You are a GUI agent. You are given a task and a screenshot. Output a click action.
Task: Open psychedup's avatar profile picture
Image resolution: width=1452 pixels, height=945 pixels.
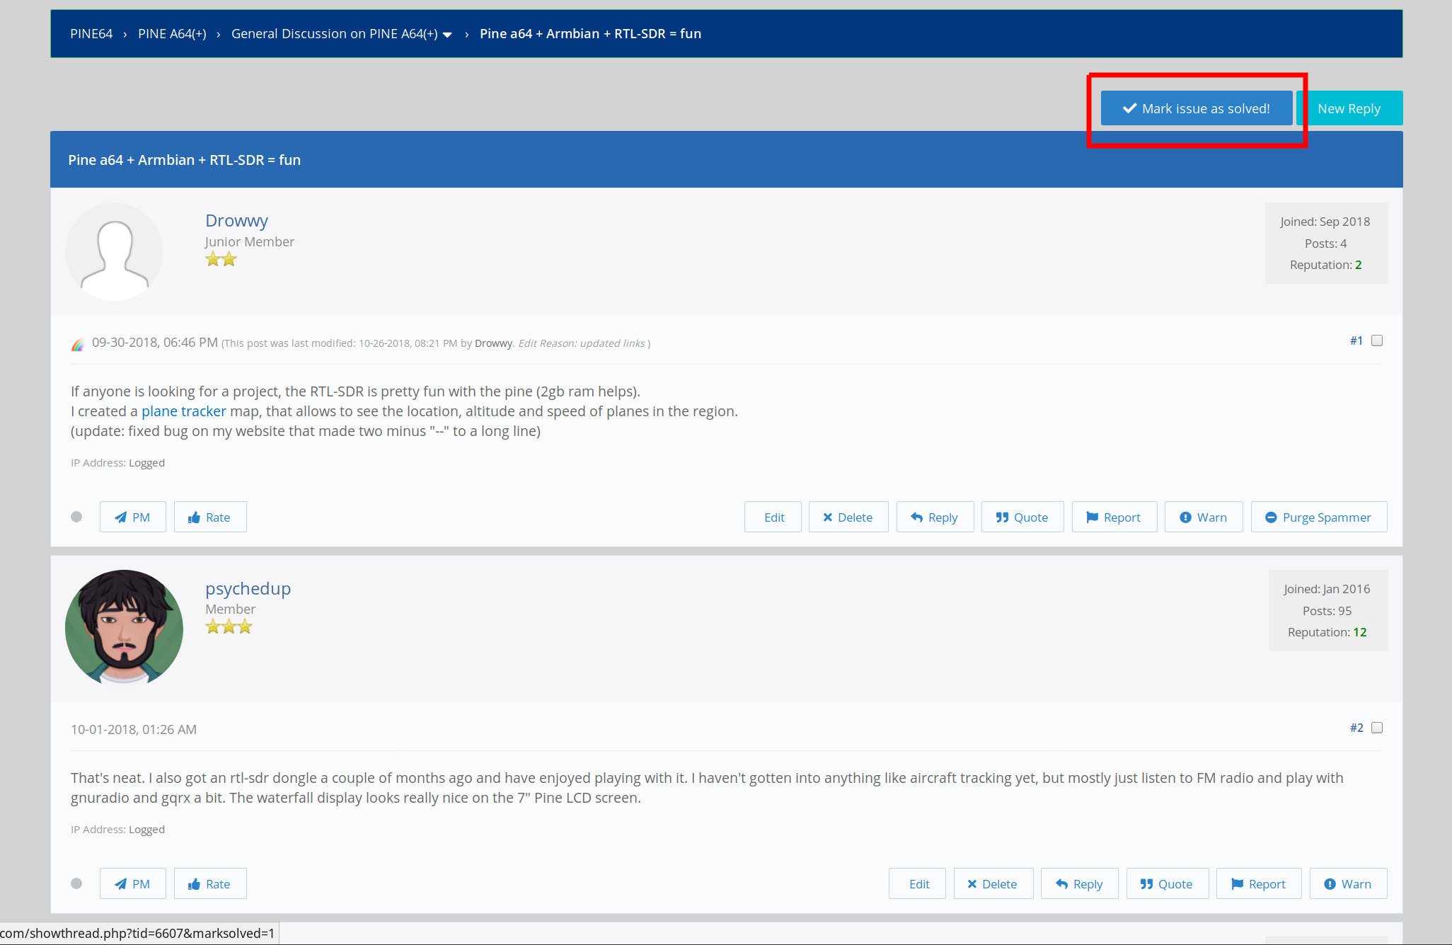tap(124, 628)
